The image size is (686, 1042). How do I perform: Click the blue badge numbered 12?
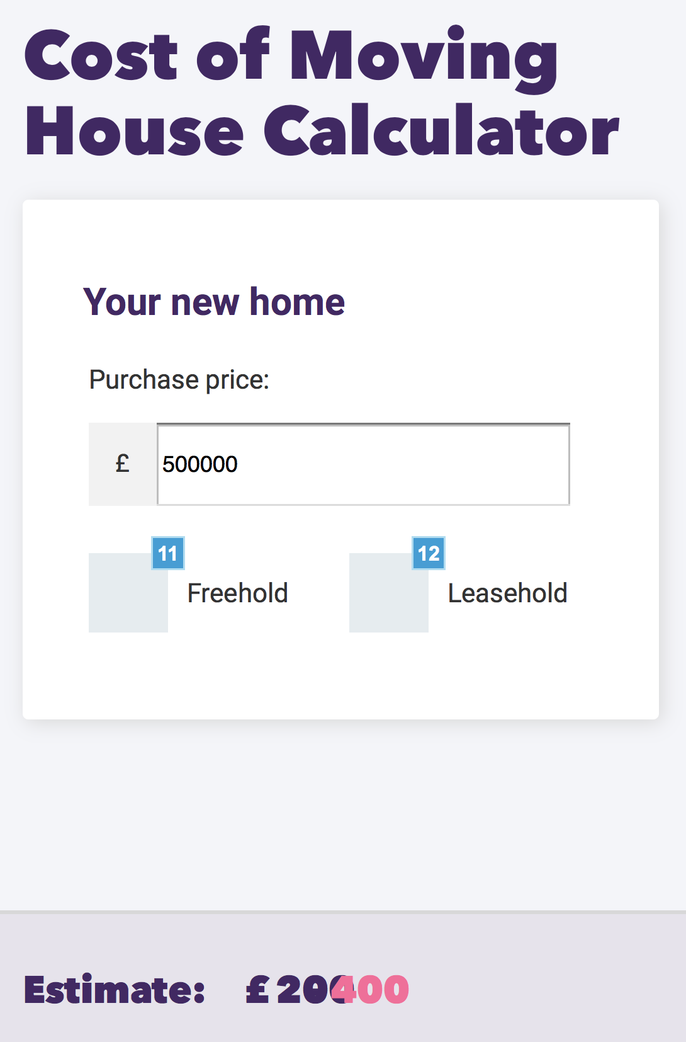(429, 553)
